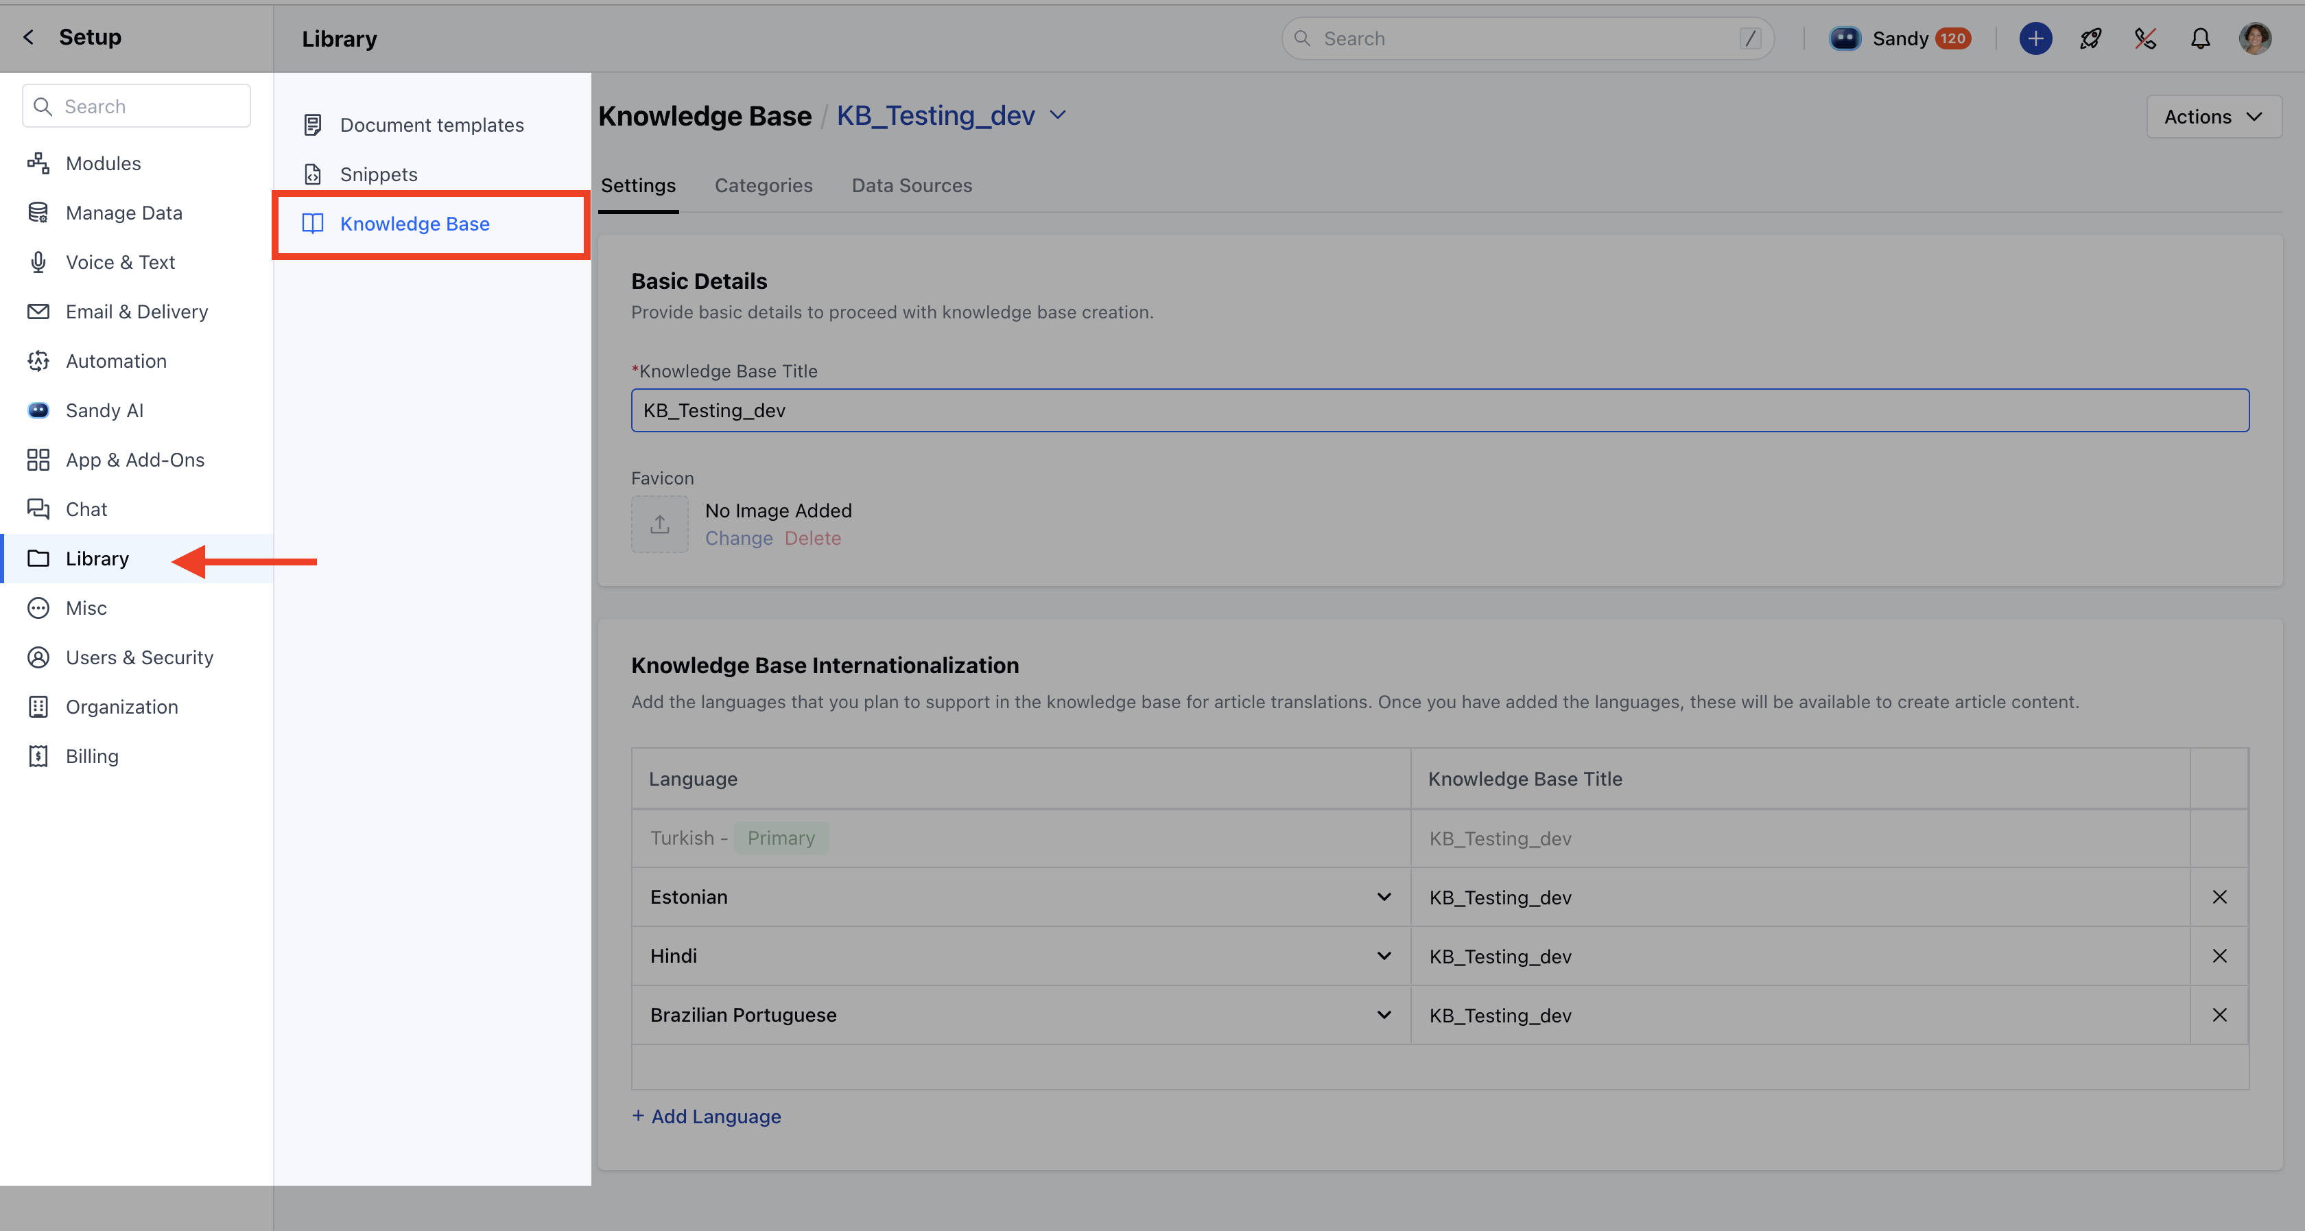The height and width of the screenshot is (1231, 2305).
Task: Switch to the Data Sources tab
Action: (x=911, y=185)
